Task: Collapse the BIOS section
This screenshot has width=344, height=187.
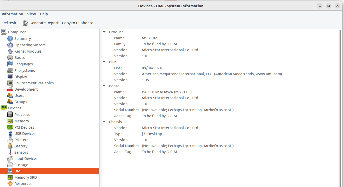Action: coord(104,62)
